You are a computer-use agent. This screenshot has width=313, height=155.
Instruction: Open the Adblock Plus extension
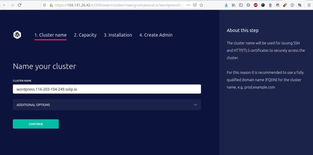(255, 5)
